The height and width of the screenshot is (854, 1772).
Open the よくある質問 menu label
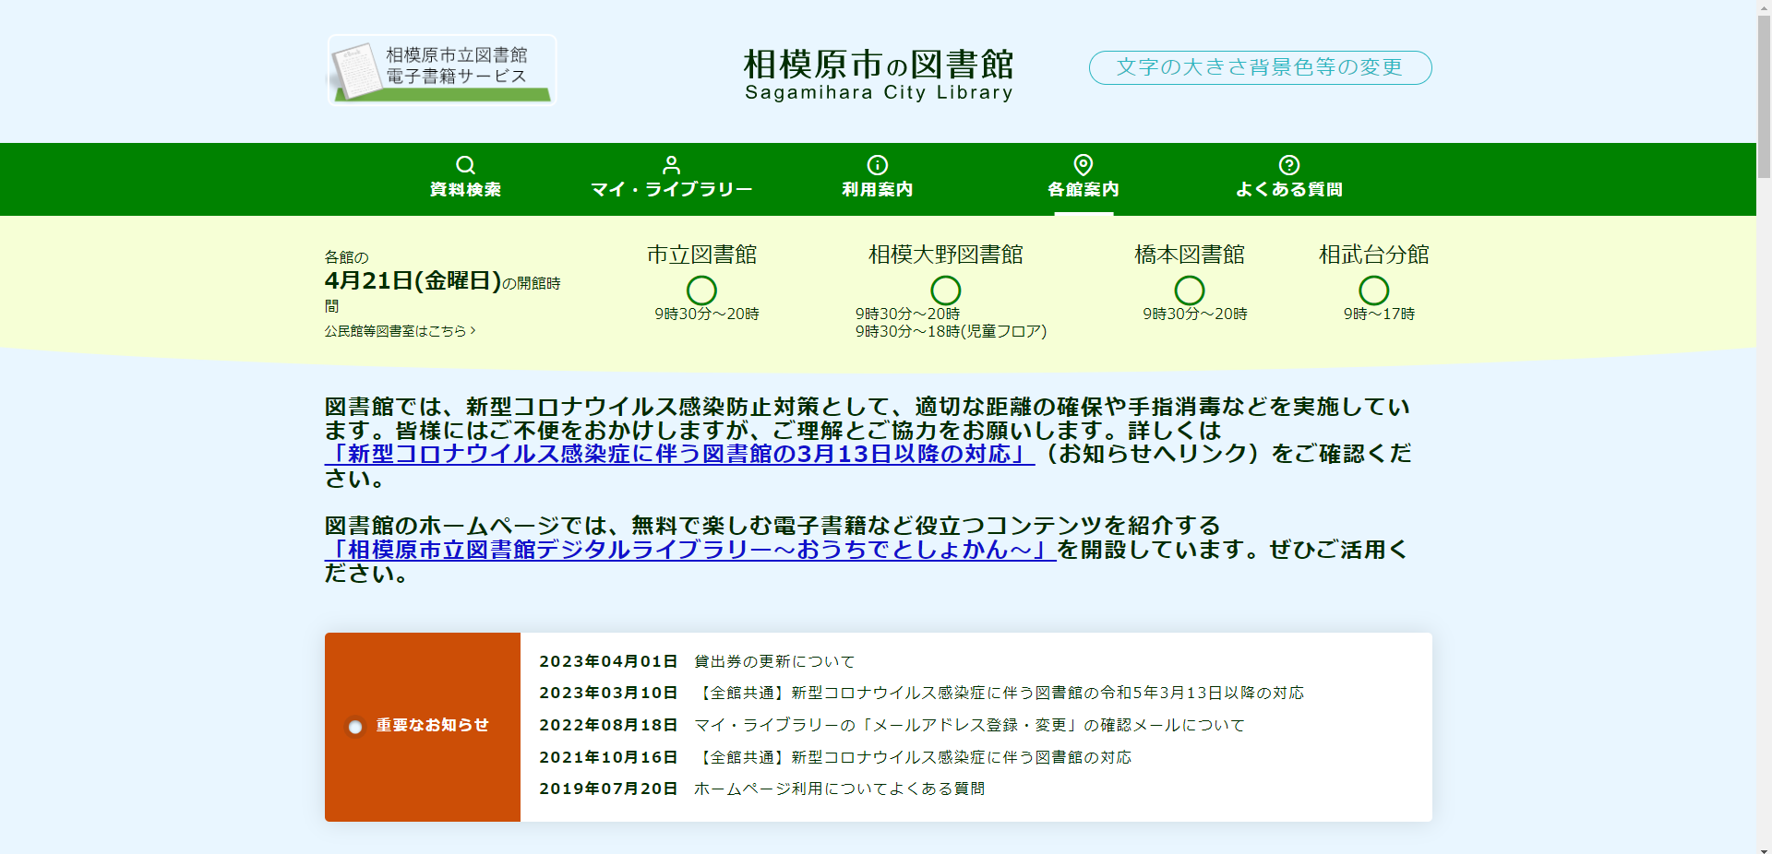tap(1289, 189)
